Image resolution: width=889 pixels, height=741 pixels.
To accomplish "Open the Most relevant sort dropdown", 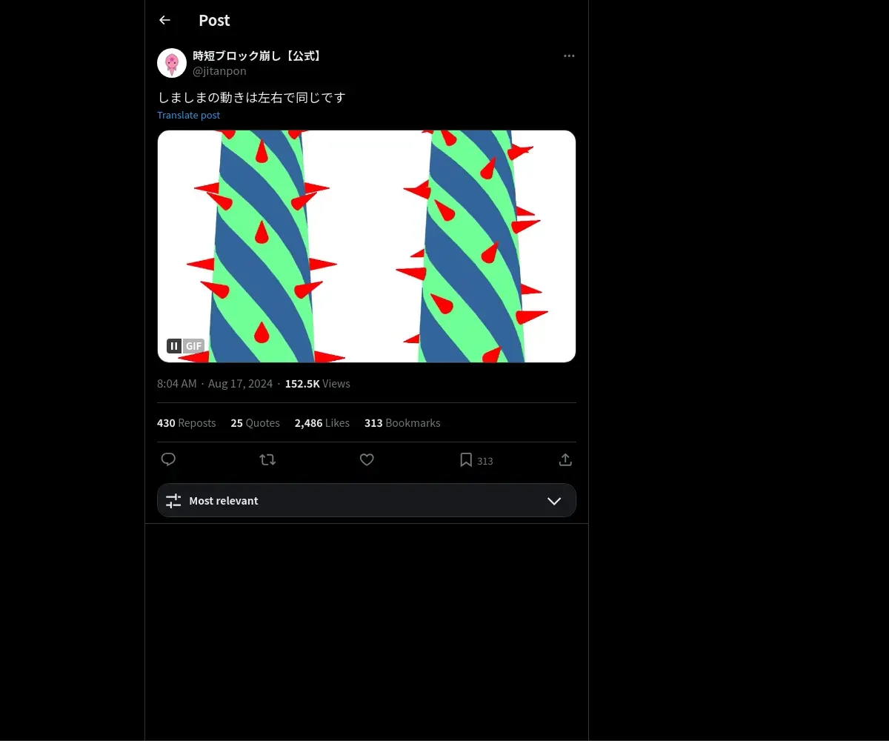I will pyautogui.click(x=367, y=500).
